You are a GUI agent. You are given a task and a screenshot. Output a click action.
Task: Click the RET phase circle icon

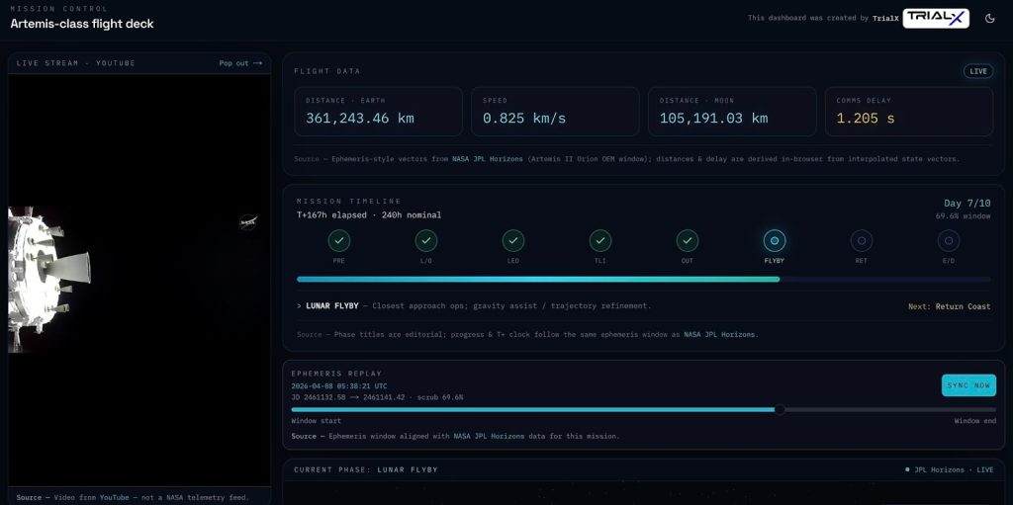(861, 240)
